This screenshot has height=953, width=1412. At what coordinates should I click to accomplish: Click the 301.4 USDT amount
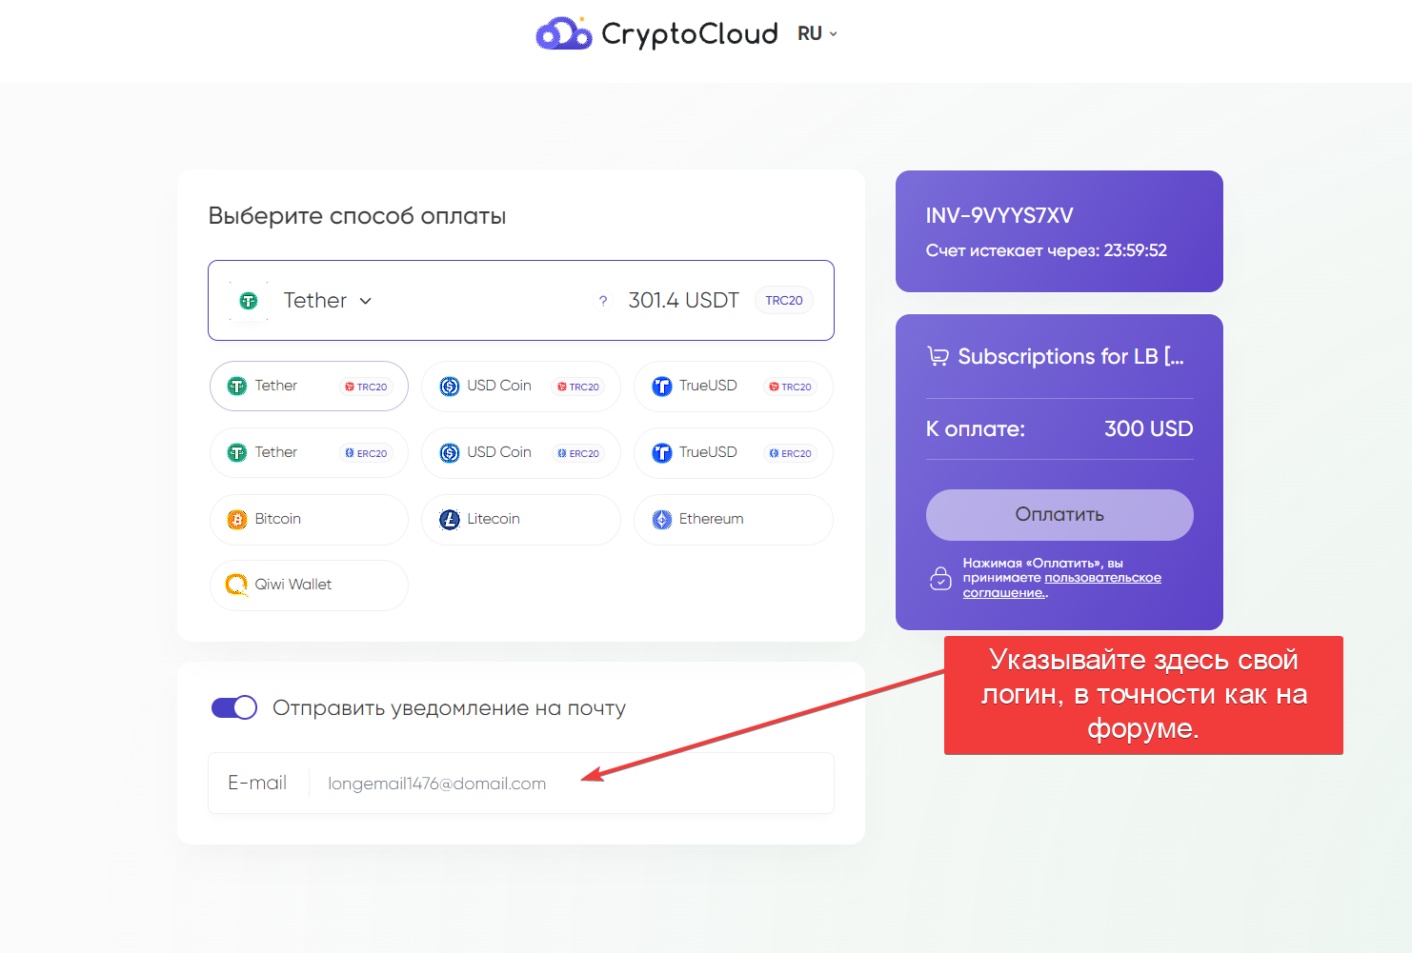pyautogui.click(x=683, y=301)
